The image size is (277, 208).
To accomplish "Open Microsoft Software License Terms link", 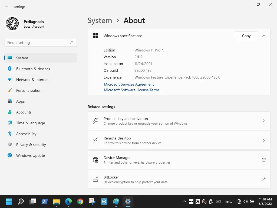I will click(x=132, y=90).
